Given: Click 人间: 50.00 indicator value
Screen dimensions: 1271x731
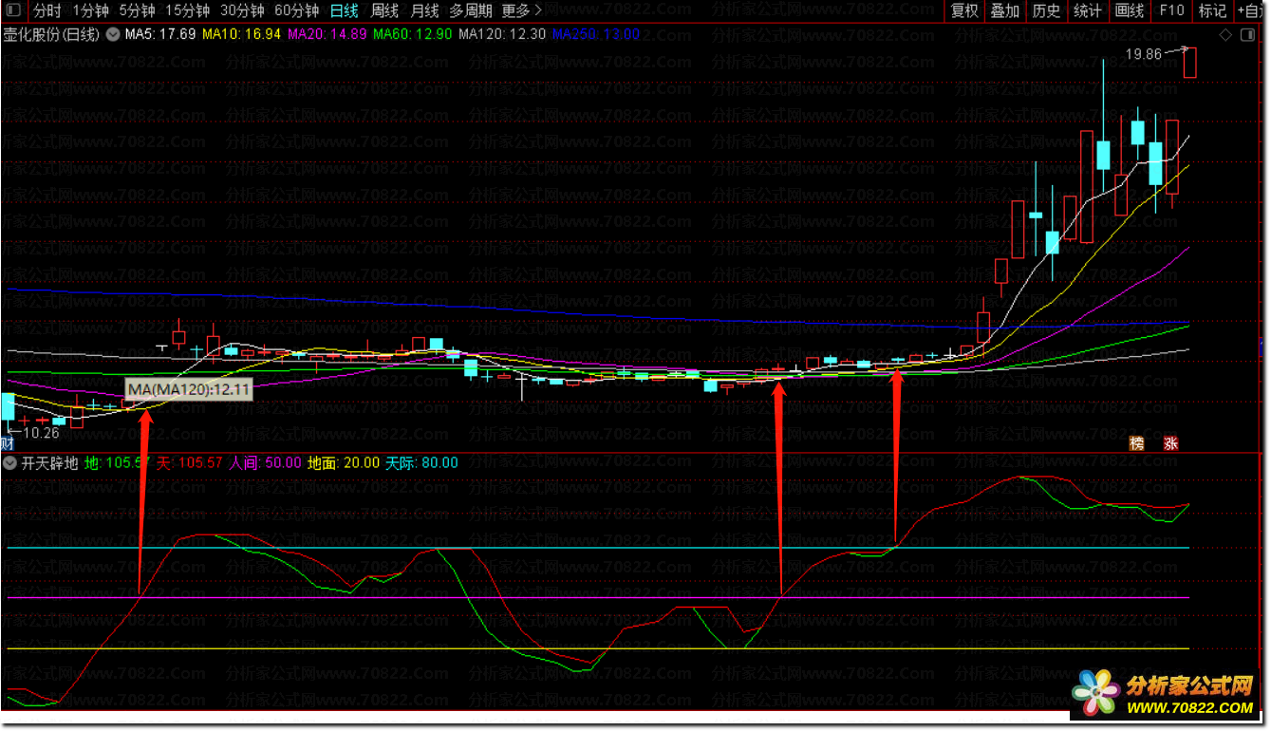Looking at the screenshot, I should coord(266,463).
